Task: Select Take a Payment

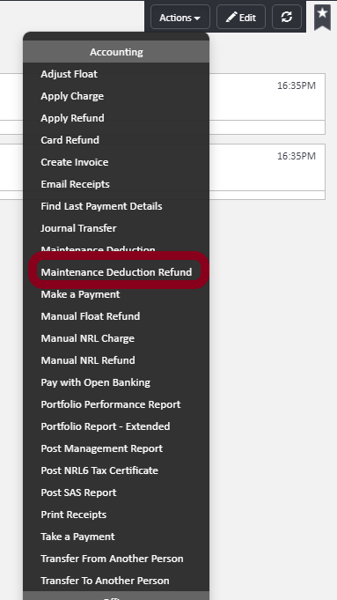Action: click(x=77, y=537)
